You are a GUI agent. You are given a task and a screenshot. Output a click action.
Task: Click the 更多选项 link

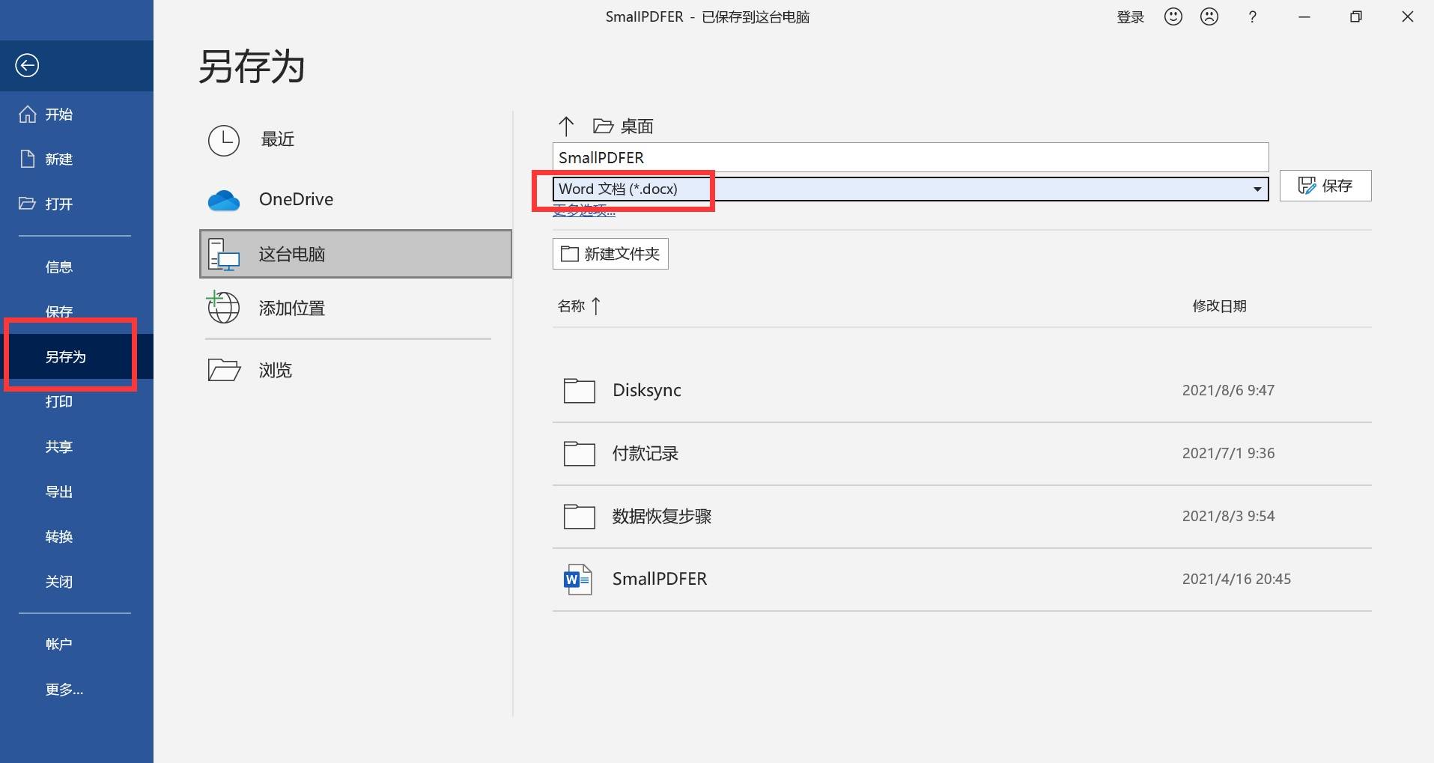pos(584,212)
